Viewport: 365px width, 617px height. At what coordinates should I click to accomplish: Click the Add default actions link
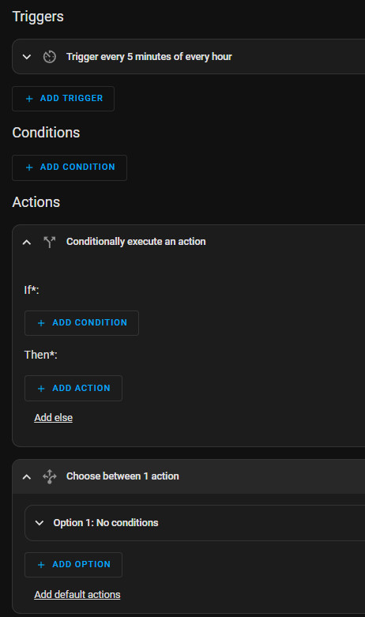[x=77, y=595]
